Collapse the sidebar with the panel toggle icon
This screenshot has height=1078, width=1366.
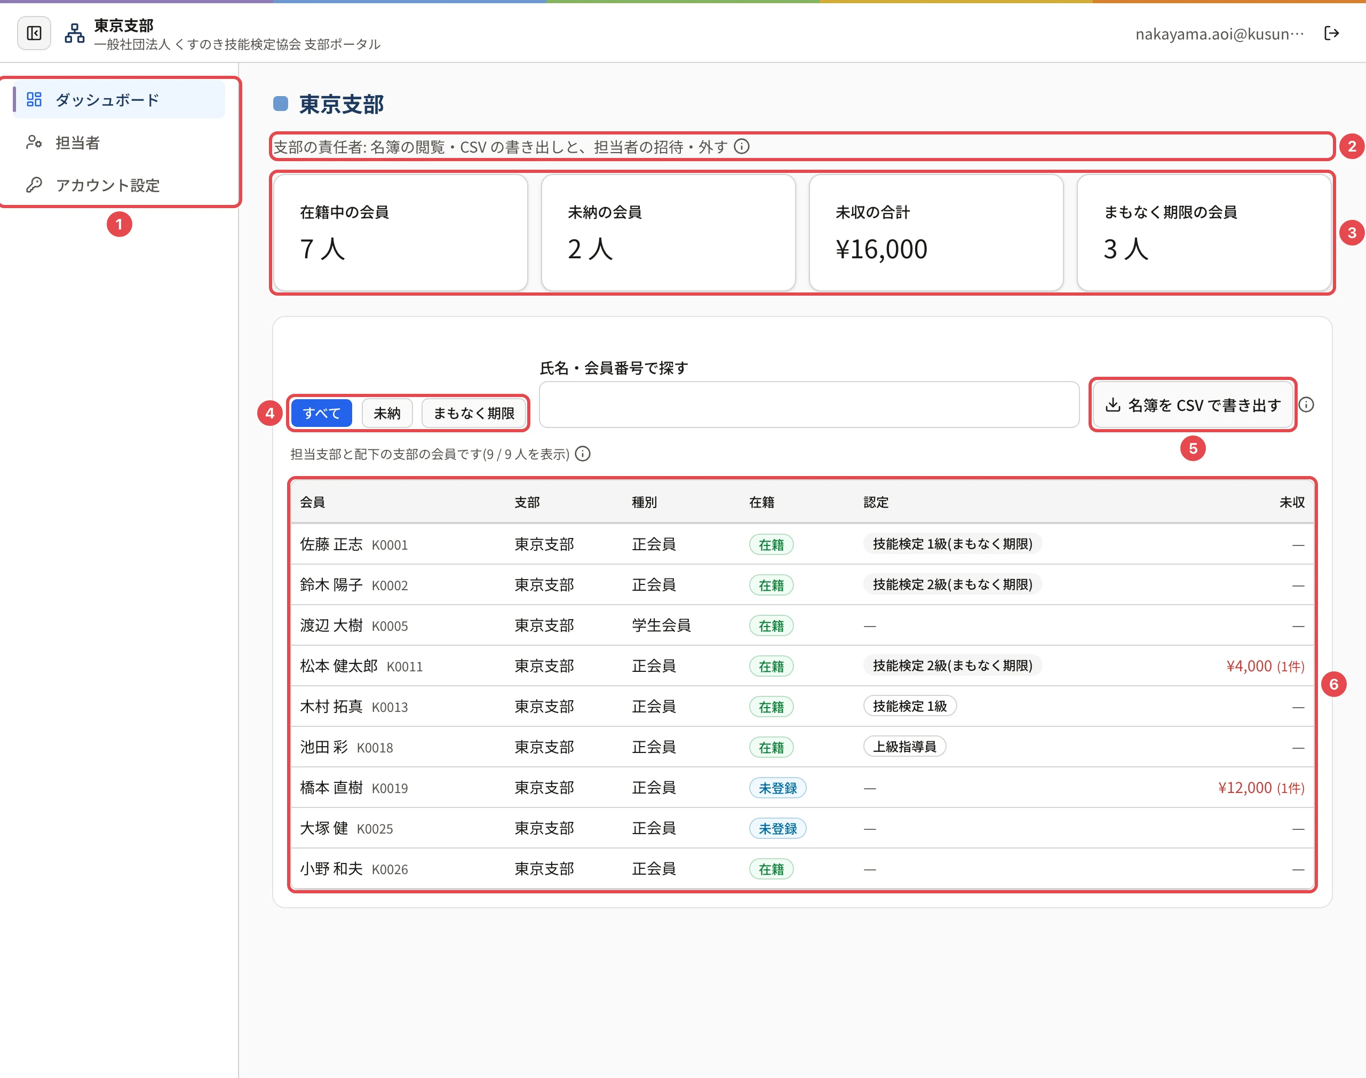(x=34, y=34)
